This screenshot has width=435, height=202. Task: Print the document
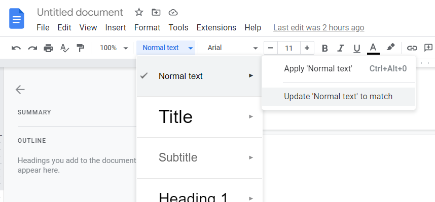[x=49, y=48]
